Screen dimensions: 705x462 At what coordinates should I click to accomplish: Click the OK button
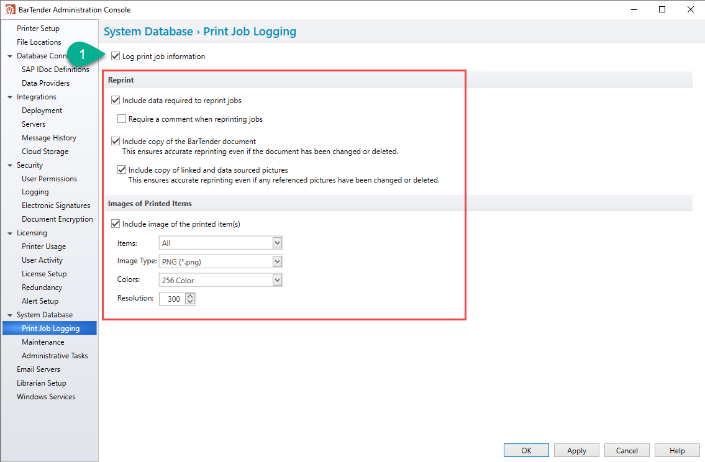(526, 450)
